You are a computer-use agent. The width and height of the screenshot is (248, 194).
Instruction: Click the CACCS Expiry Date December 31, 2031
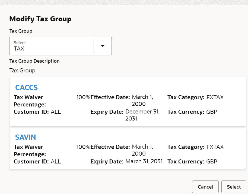tap(142, 115)
